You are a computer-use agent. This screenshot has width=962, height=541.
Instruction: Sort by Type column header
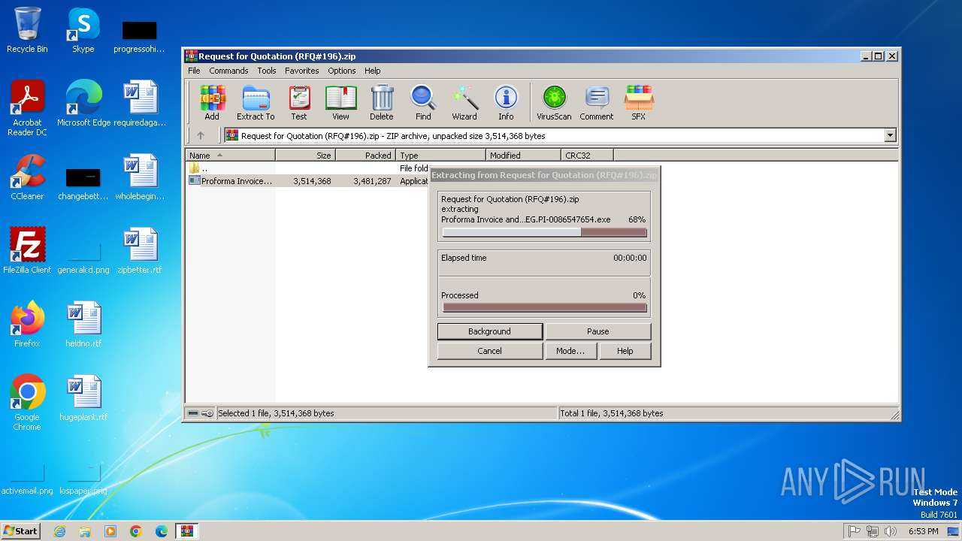441,156
